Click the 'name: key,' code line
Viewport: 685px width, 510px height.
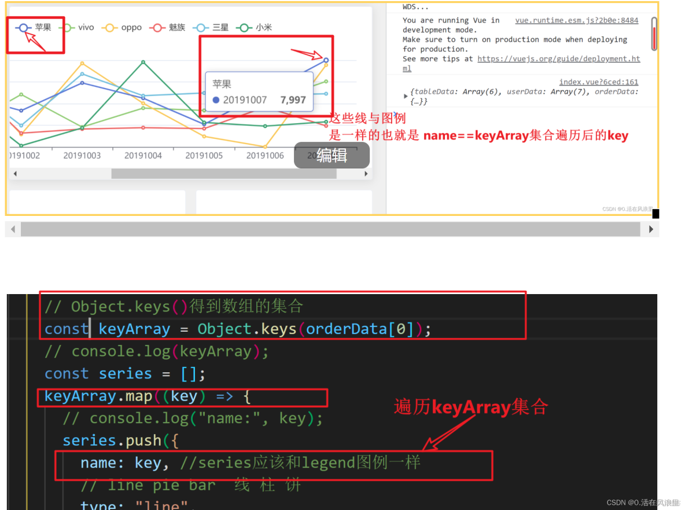[x=124, y=463]
